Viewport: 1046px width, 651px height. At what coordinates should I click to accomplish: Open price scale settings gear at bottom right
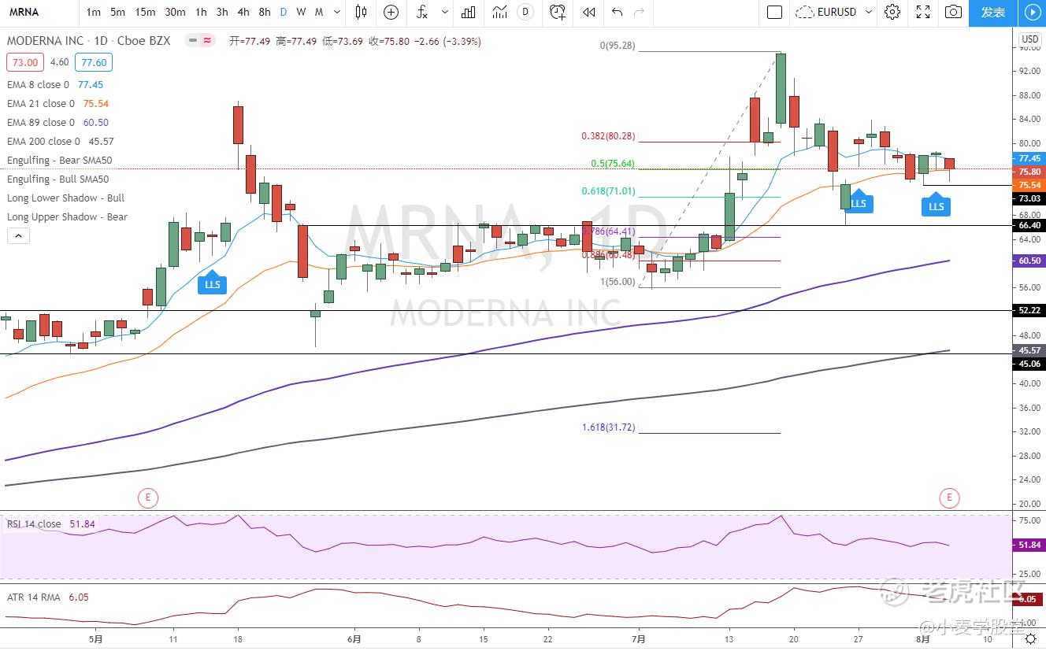pos(1029,640)
